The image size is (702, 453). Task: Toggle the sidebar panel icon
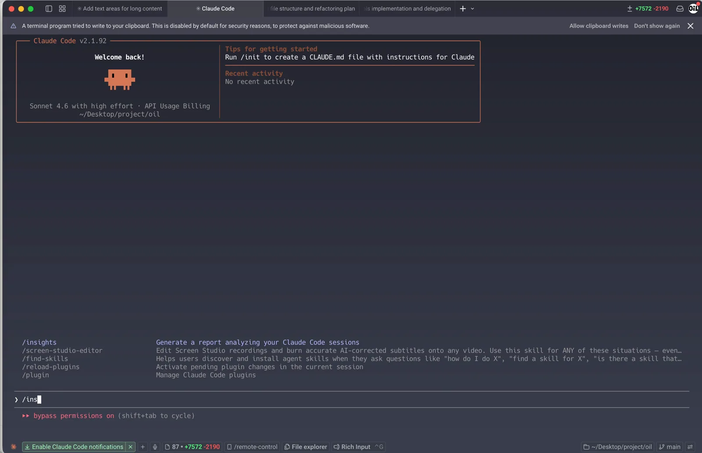tap(49, 9)
